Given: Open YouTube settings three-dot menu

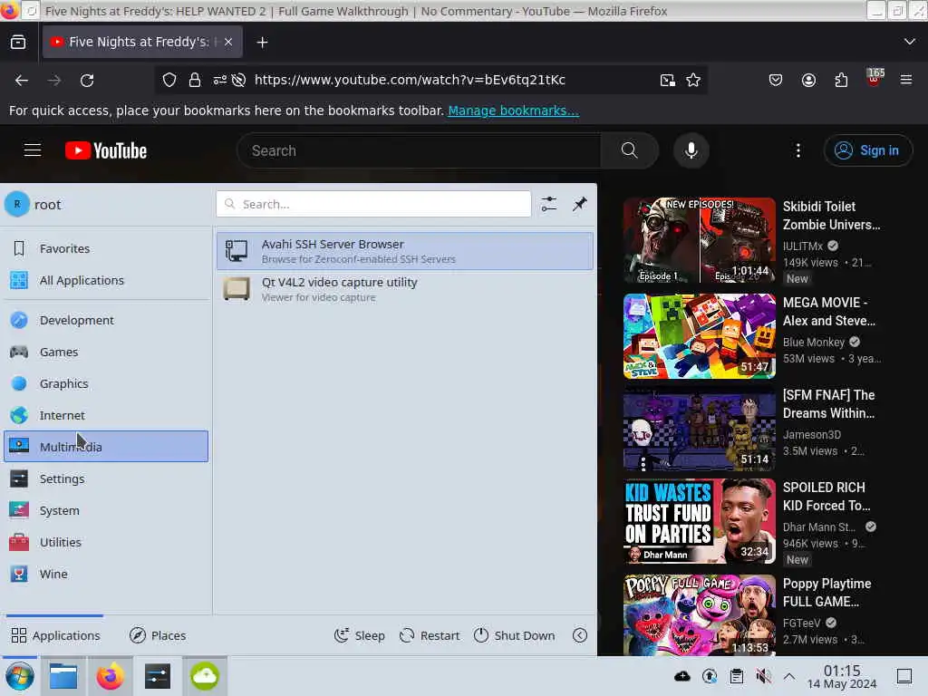Looking at the screenshot, I should (x=797, y=150).
